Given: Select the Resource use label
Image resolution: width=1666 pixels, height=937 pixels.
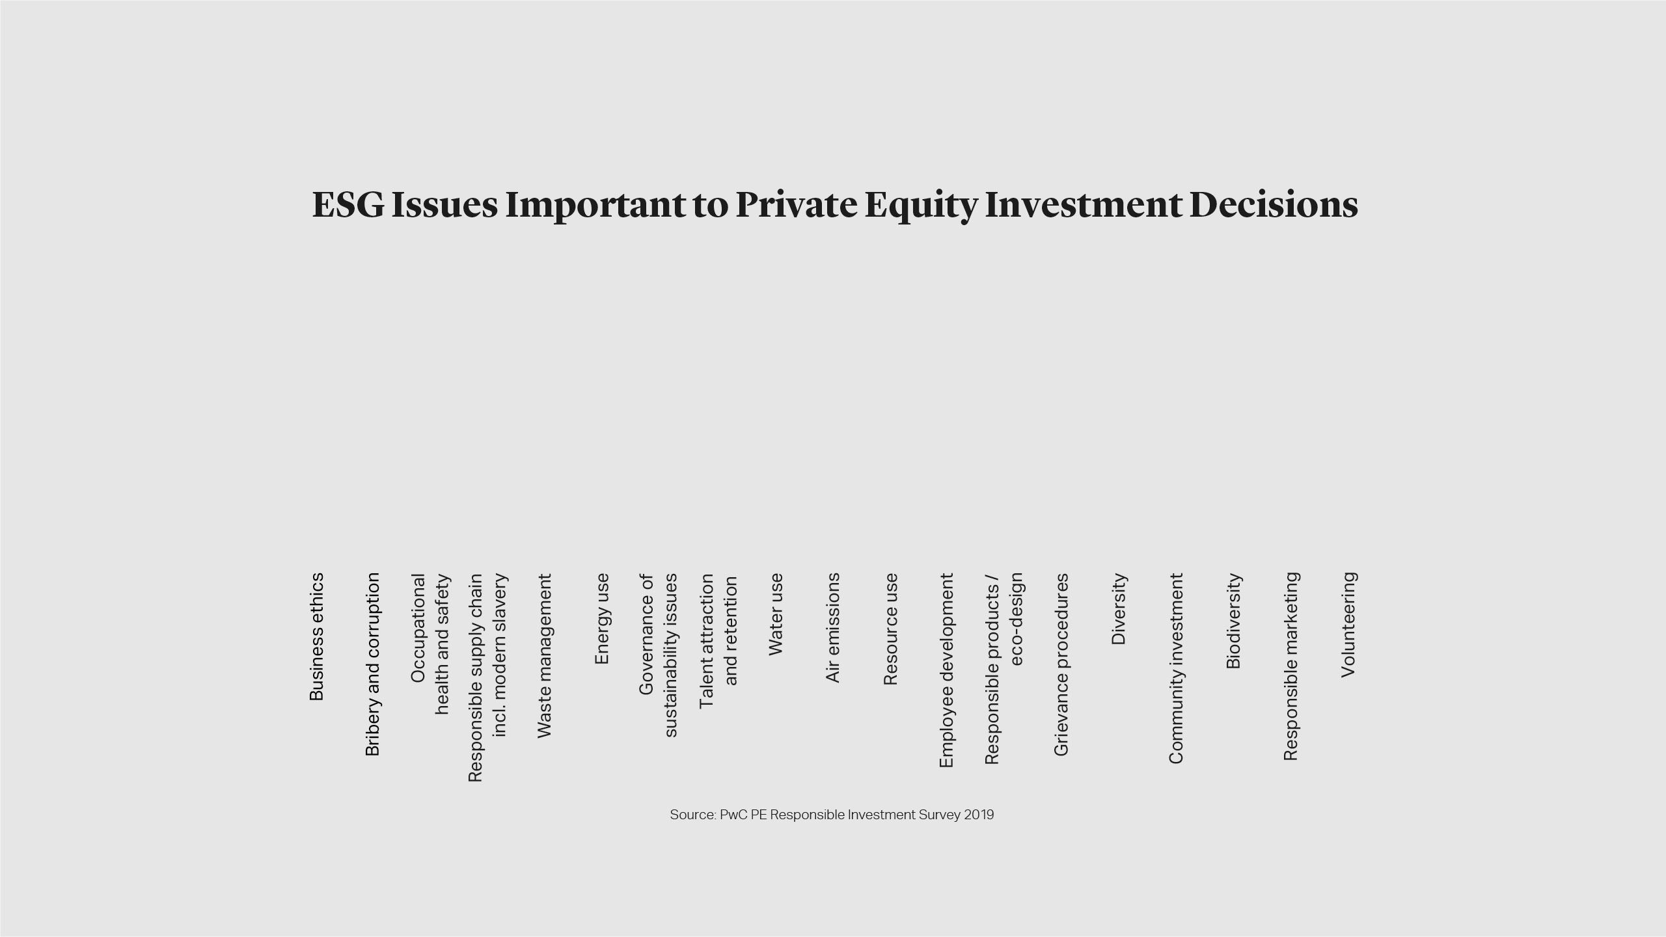Looking at the screenshot, I should tap(890, 629).
